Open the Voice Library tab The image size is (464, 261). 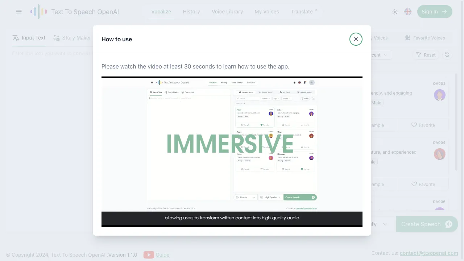(x=227, y=12)
